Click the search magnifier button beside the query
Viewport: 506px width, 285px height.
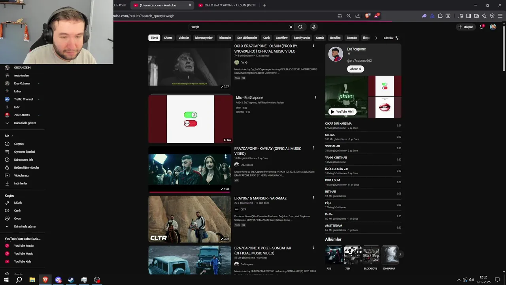pos(300,27)
